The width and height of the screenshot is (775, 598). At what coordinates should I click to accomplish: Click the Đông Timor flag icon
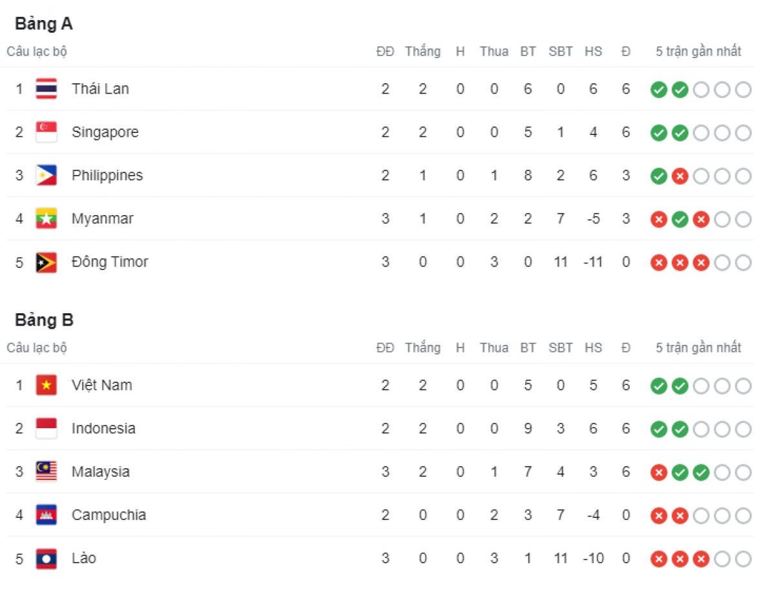pos(46,262)
